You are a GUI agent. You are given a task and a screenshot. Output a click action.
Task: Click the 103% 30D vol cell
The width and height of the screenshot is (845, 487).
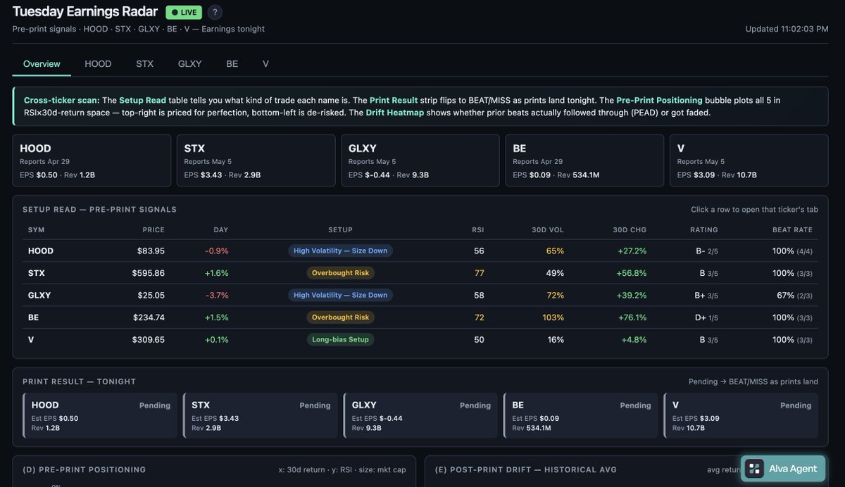coord(553,317)
